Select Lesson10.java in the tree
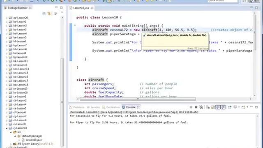 34,140
